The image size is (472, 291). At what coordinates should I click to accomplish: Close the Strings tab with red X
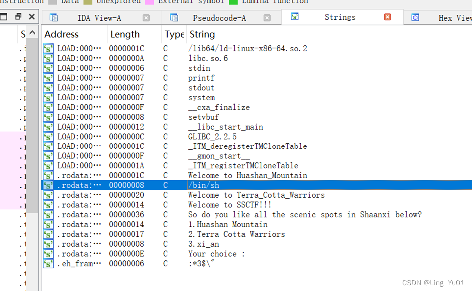click(x=388, y=17)
